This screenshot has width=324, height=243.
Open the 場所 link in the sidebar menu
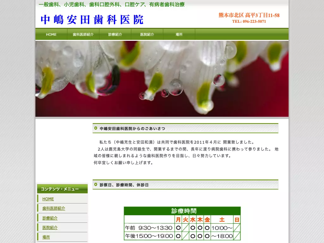tap(46, 237)
